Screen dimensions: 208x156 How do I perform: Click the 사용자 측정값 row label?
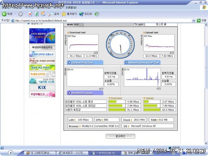[86, 110]
